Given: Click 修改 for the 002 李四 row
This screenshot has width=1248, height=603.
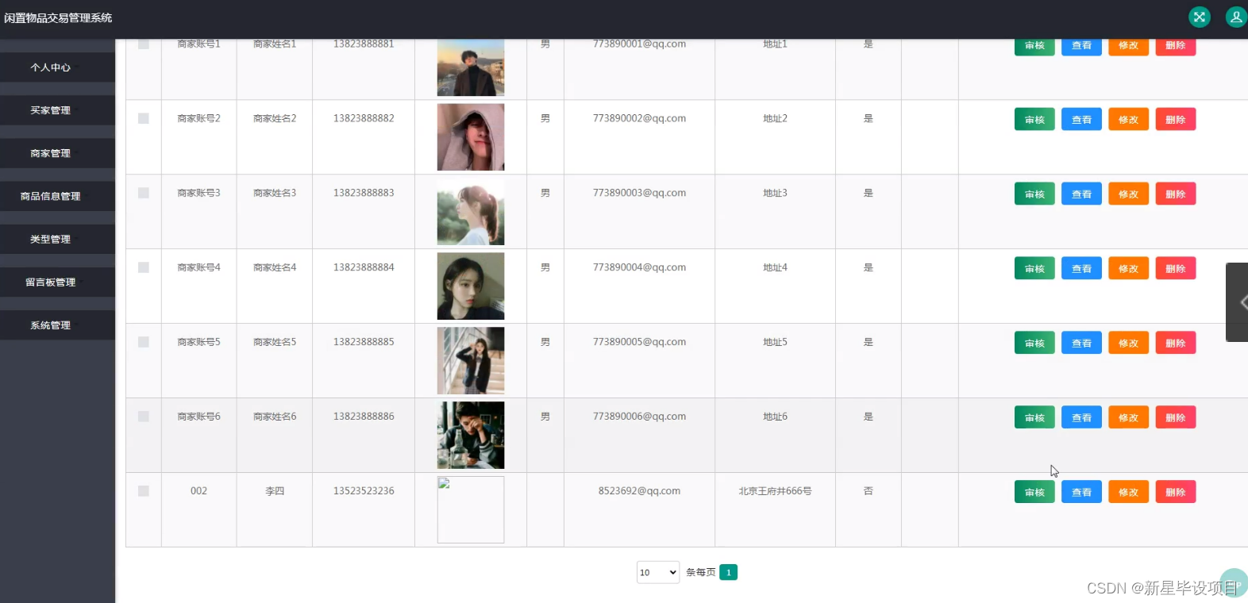Looking at the screenshot, I should (1128, 493).
